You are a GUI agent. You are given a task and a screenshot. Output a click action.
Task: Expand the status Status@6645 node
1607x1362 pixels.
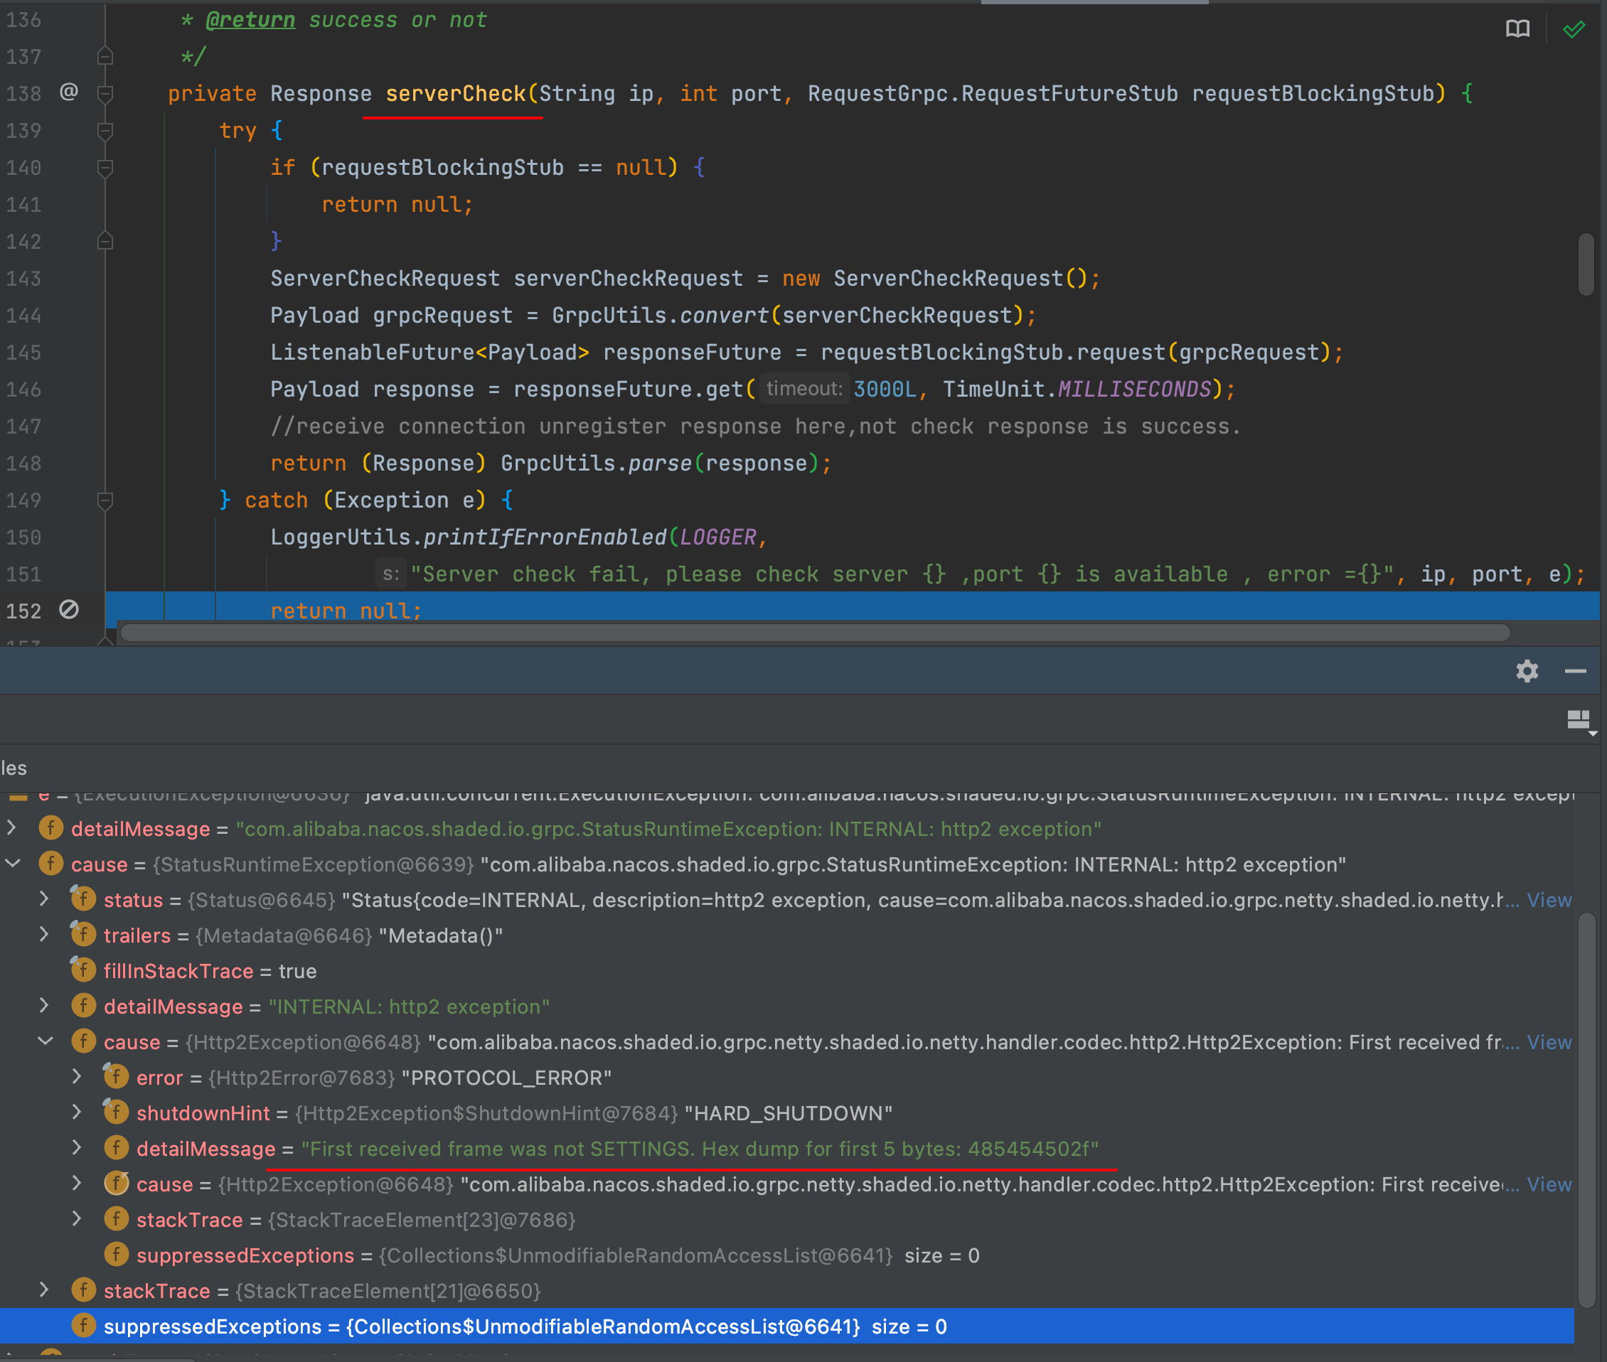click(x=44, y=899)
